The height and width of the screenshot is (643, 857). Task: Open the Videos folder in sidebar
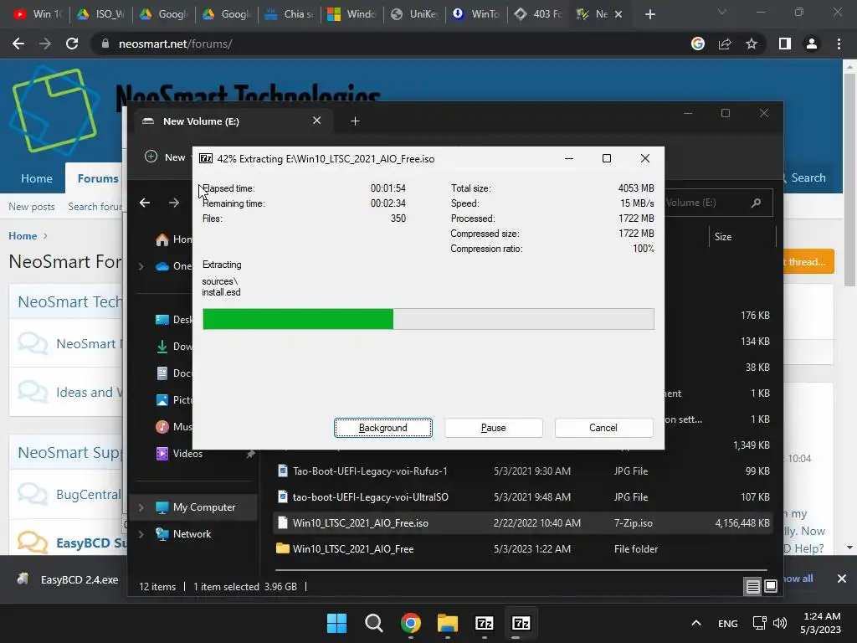187,453
